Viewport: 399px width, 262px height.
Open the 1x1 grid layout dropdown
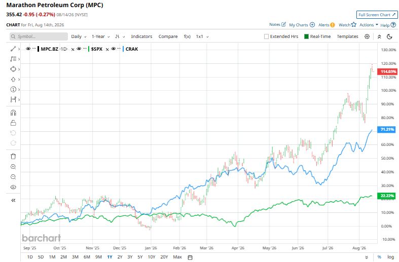click(x=202, y=36)
